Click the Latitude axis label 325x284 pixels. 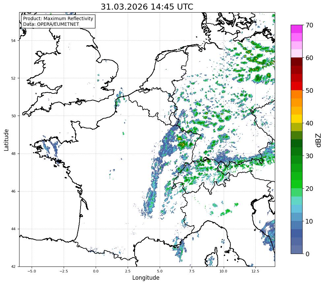(6, 140)
